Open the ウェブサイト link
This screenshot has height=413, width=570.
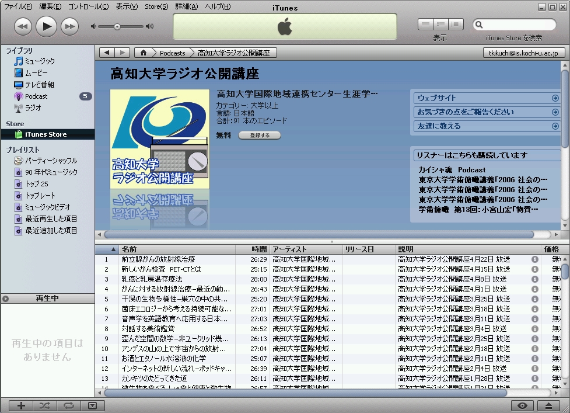487,98
